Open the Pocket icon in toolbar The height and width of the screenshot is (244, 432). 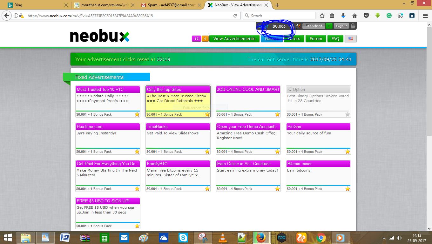point(366,16)
